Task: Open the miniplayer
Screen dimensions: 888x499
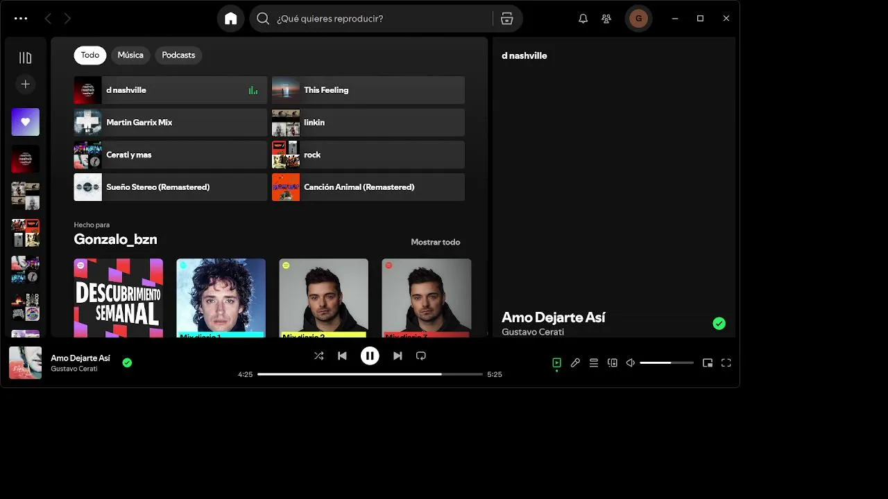Action: [708, 362]
